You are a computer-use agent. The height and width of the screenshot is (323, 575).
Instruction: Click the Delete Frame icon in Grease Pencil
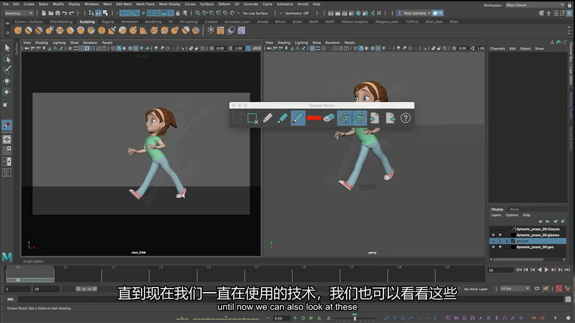coord(253,118)
